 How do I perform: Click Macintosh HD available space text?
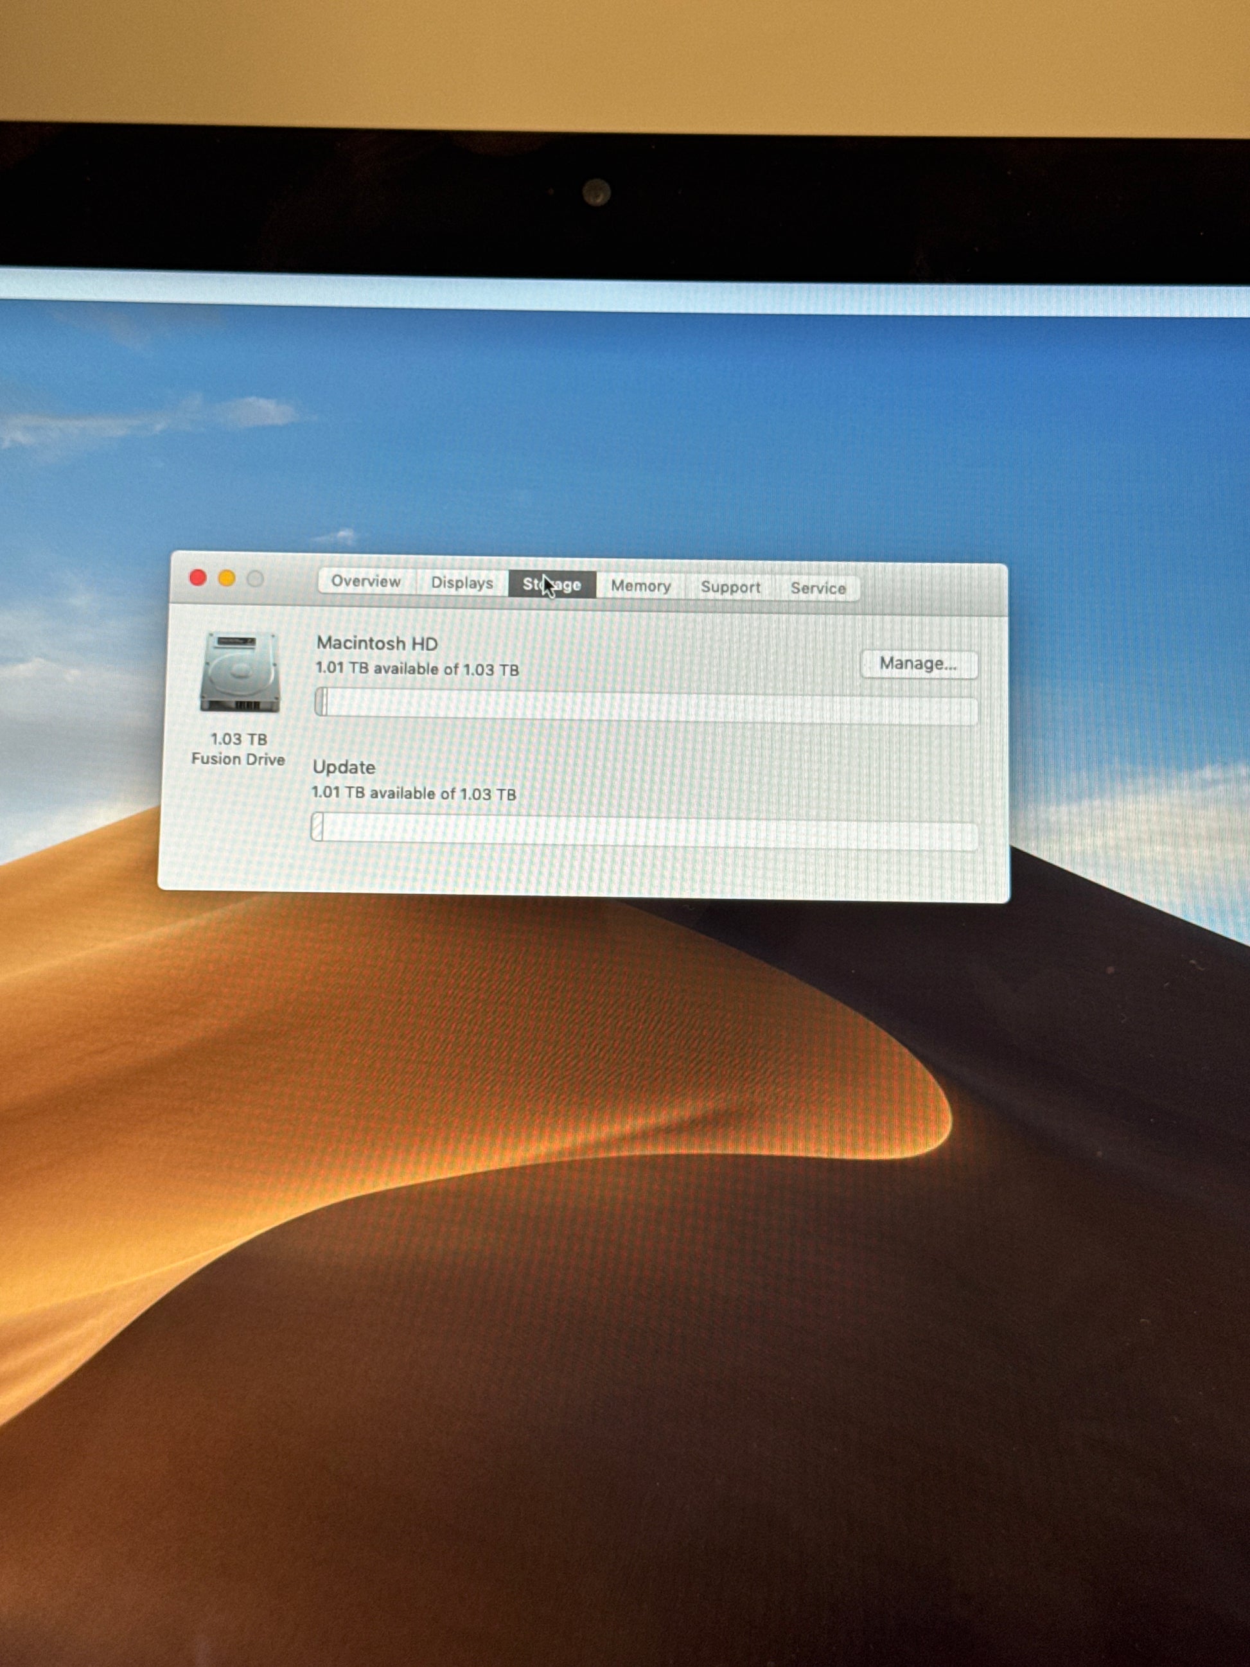coord(417,669)
